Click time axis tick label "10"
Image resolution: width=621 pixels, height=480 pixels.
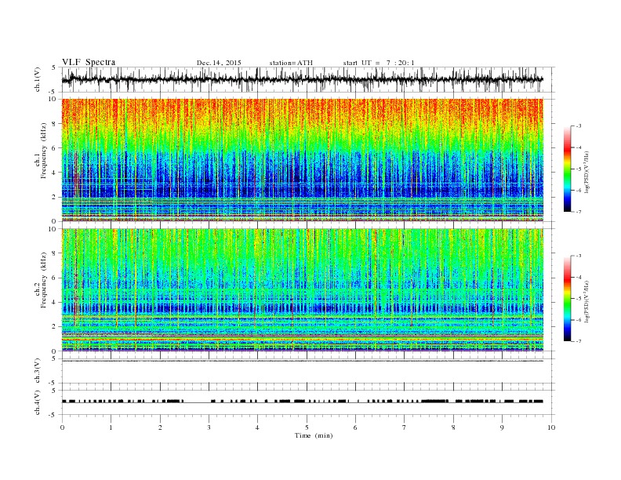(551, 427)
